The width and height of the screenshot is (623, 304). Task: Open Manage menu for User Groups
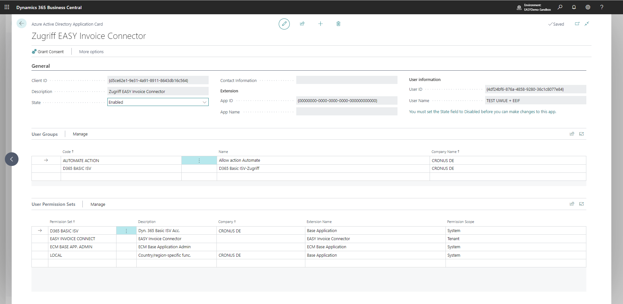(x=80, y=134)
